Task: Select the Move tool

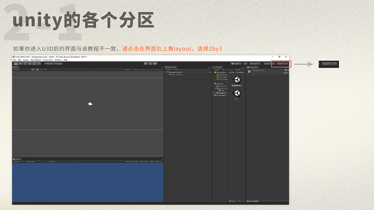Action: [20, 64]
